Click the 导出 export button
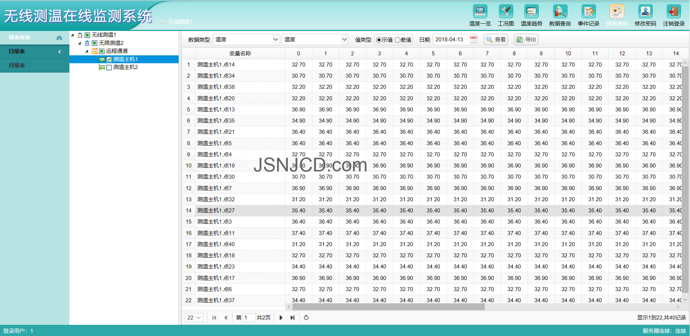 tap(526, 40)
